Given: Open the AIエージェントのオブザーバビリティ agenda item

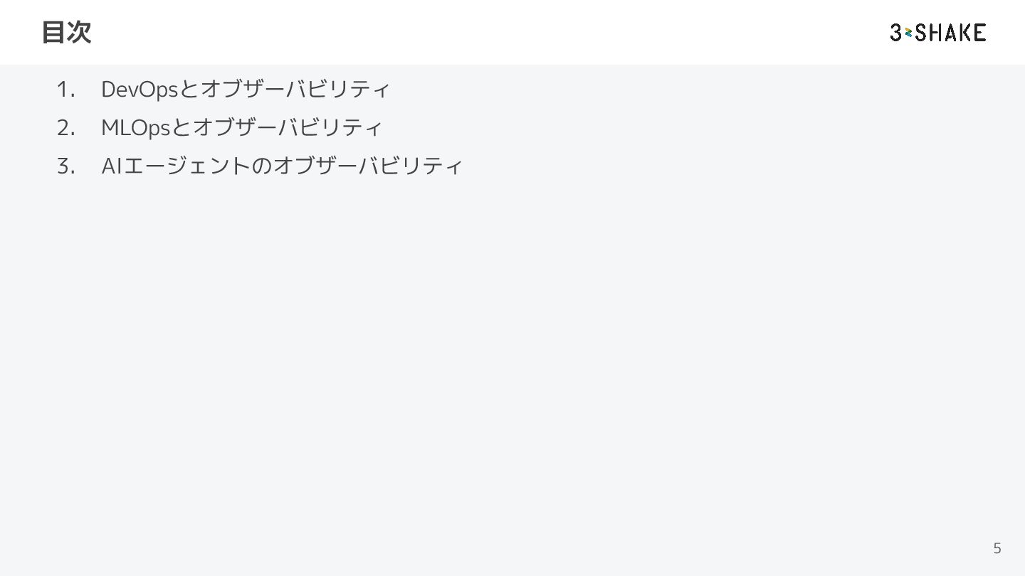Looking at the screenshot, I should pyautogui.click(x=282, y=166).
